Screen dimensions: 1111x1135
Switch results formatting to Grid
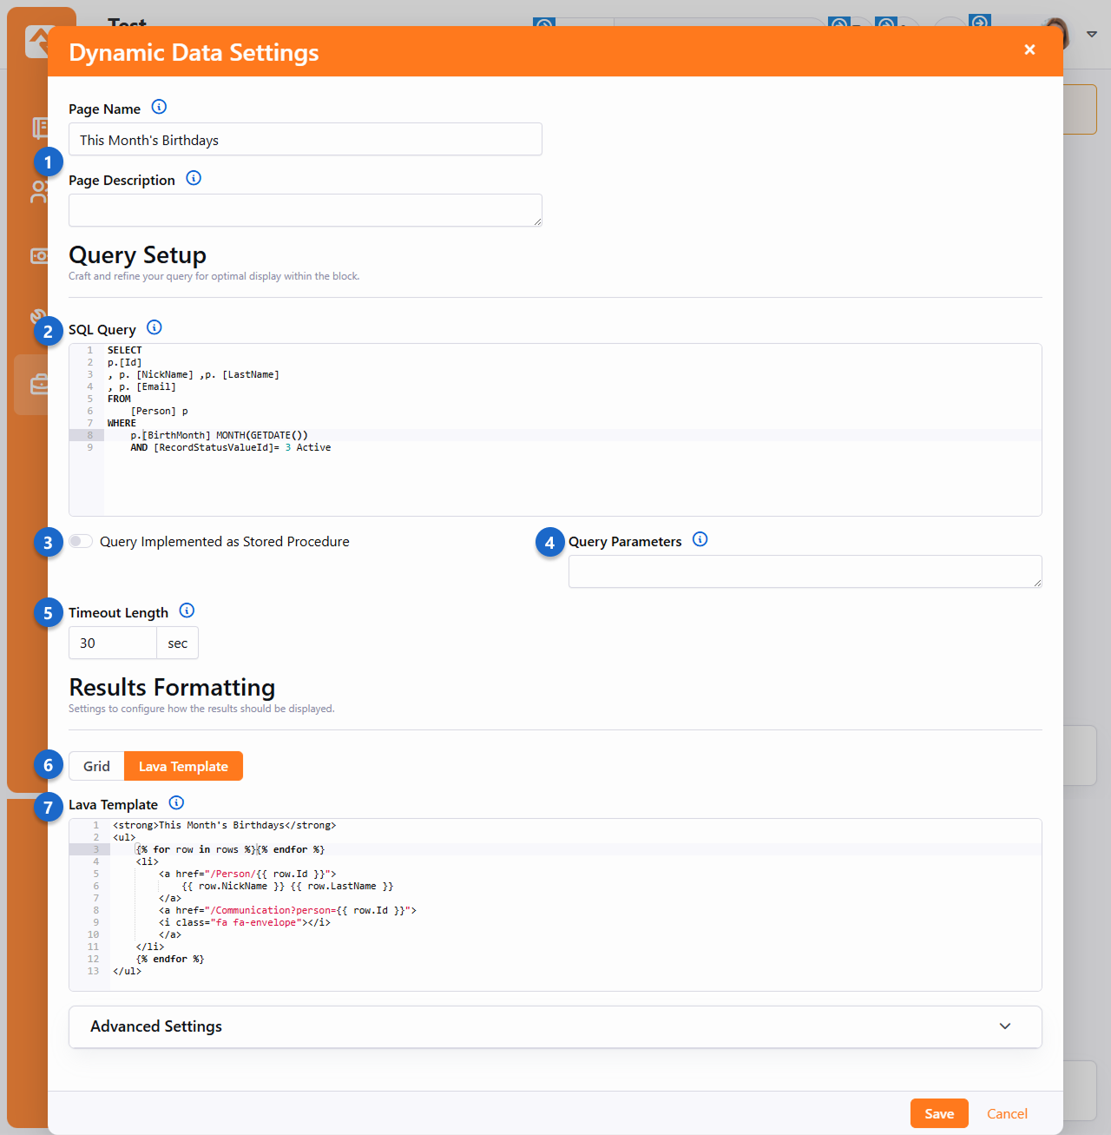pyautogui.click(x=96, y=766)
